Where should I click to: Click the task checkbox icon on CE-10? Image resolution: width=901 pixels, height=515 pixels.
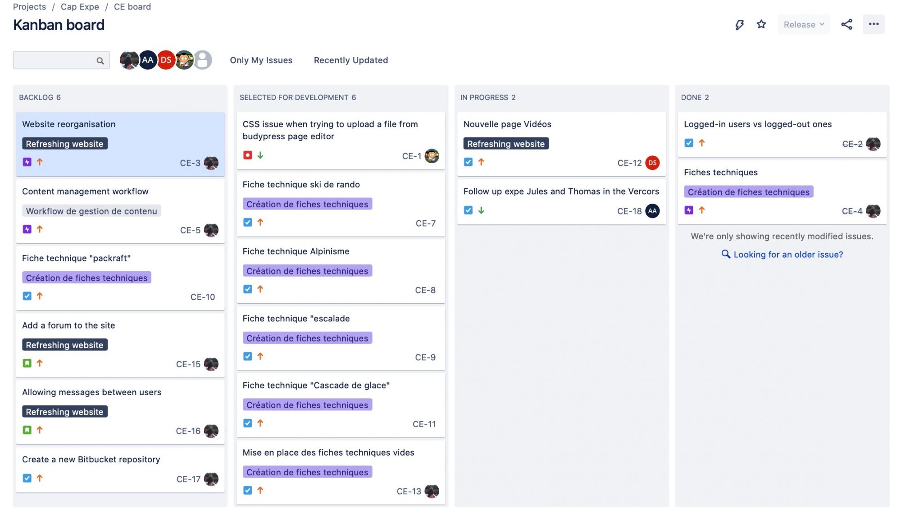click(27, 296)
